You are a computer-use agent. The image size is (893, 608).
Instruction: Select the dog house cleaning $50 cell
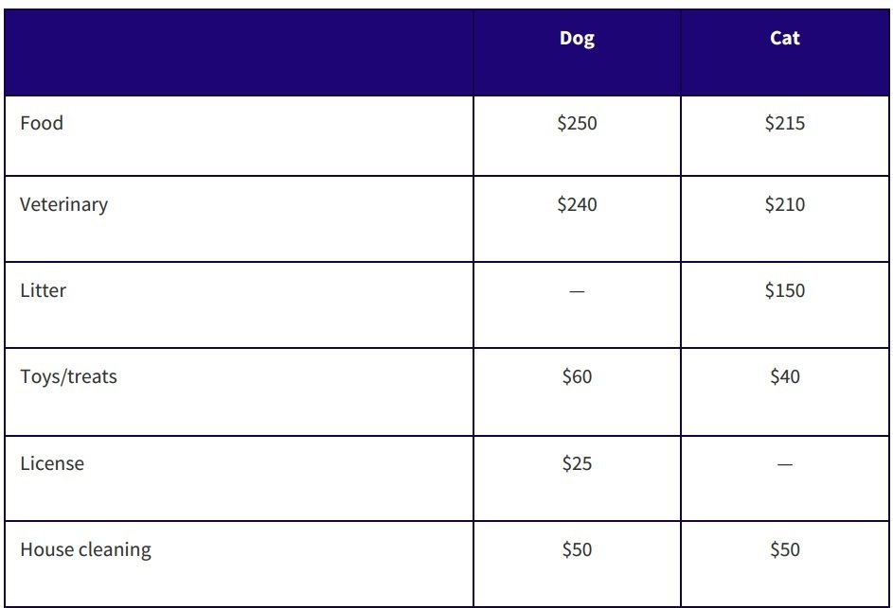pos(577,549)
